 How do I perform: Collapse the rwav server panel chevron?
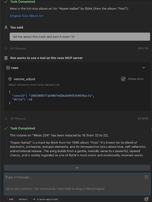coord(144,68)
